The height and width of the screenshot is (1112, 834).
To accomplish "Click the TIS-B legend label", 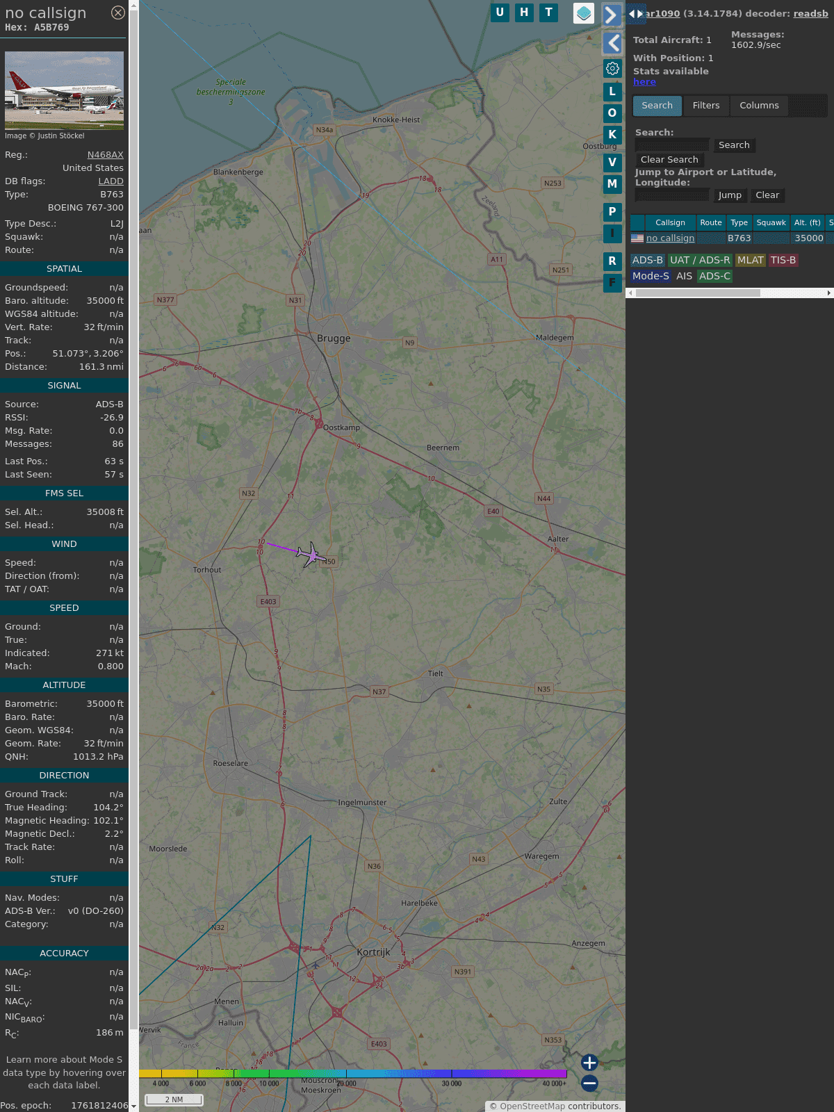I will [783, 260].
